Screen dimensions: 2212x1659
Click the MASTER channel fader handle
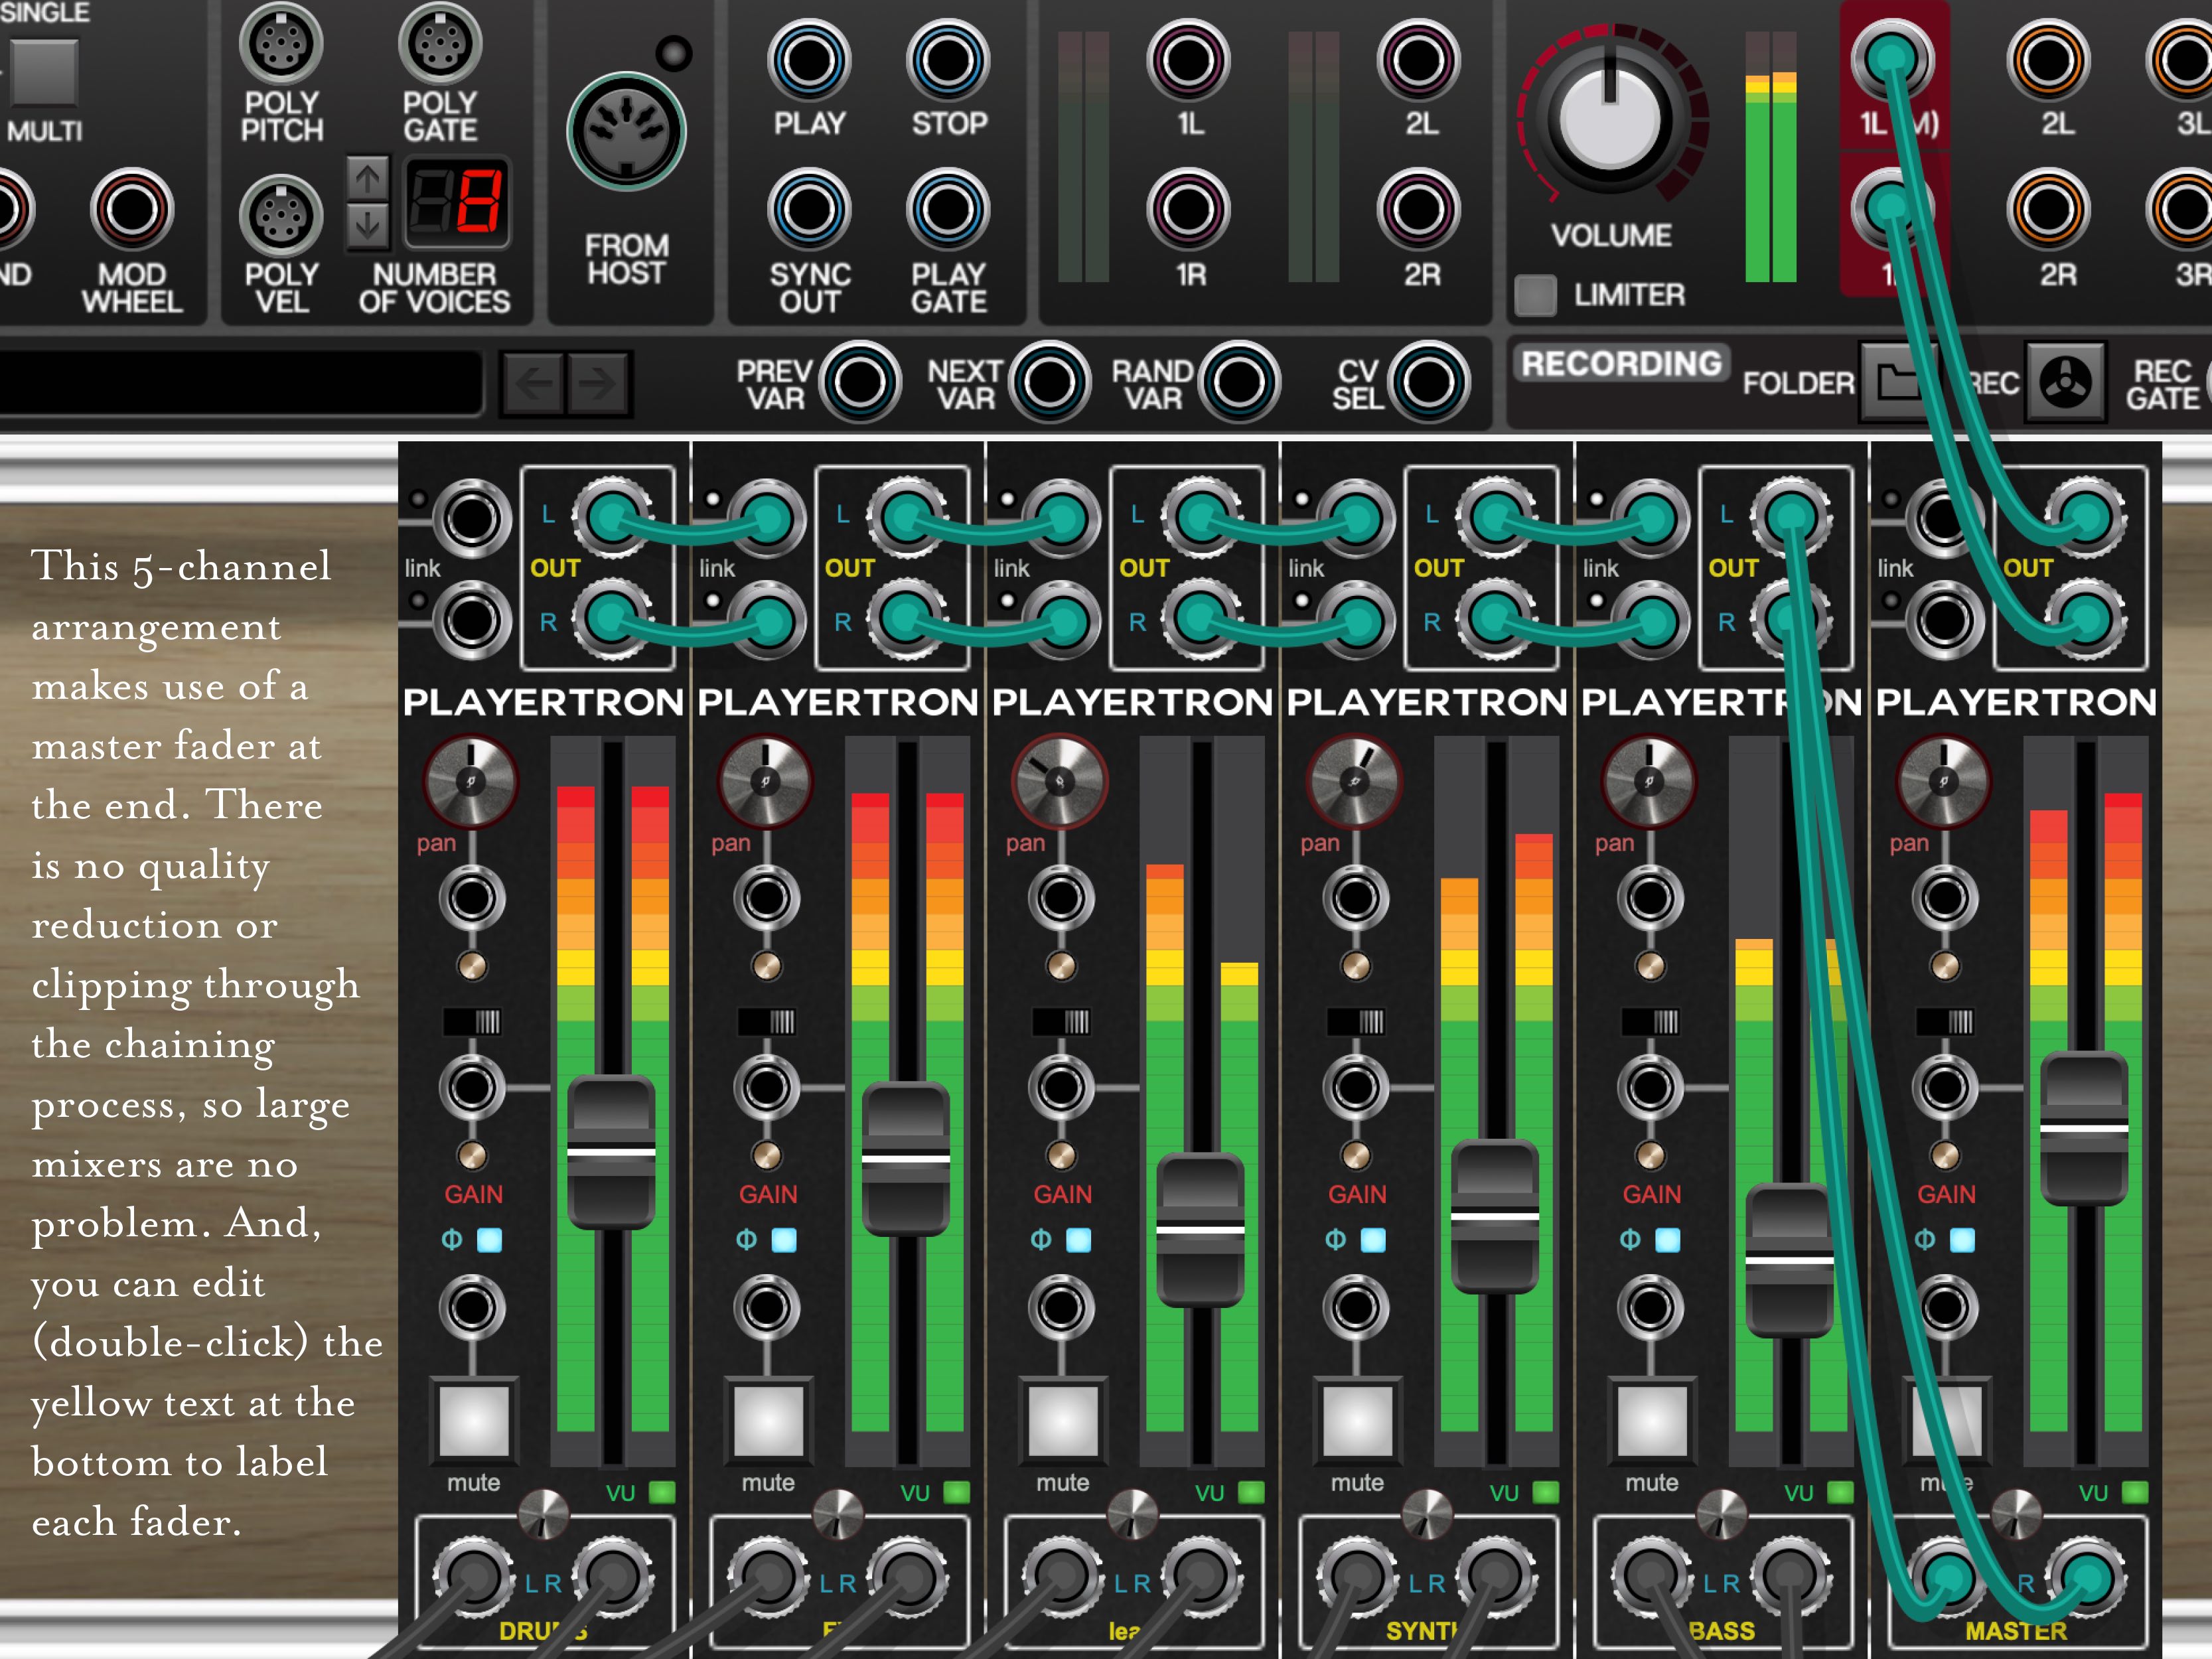click(2084, 1128)
